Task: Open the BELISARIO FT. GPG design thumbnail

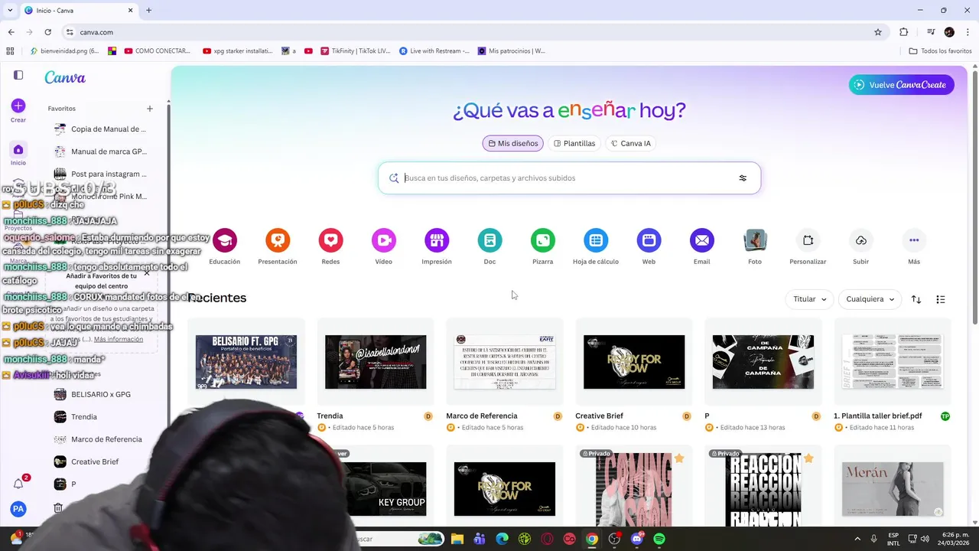Action: 246,362
